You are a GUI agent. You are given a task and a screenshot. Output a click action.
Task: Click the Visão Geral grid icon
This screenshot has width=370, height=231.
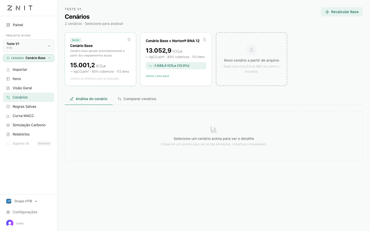tap(8, 88)
